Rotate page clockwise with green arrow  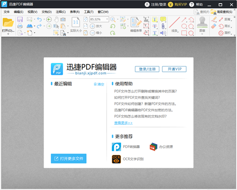(113, 33)
